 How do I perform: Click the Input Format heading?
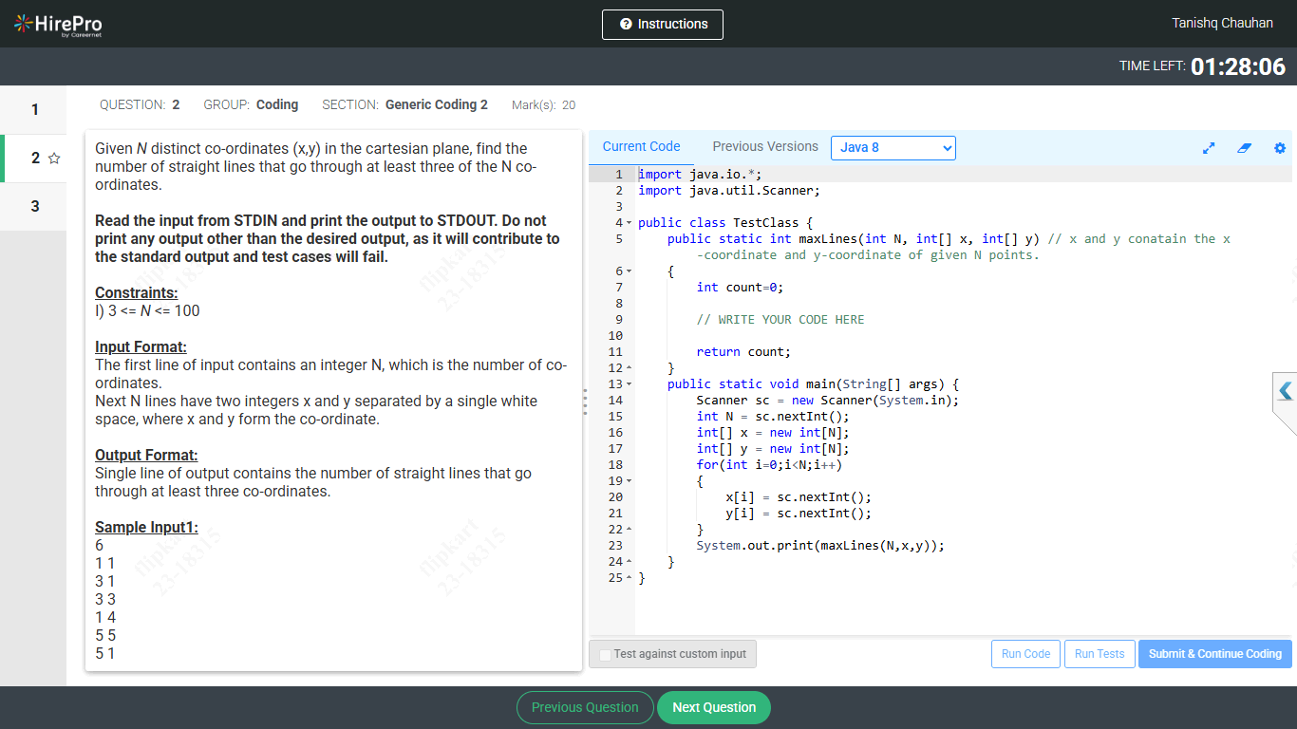coord(141,347)
